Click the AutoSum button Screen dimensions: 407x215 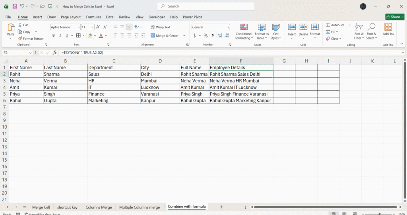tap(335, 25)
